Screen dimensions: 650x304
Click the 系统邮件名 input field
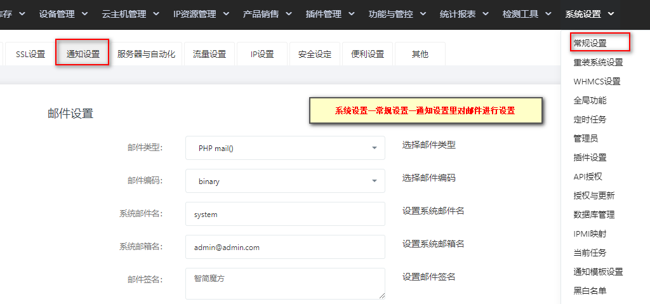pos(285,214)
